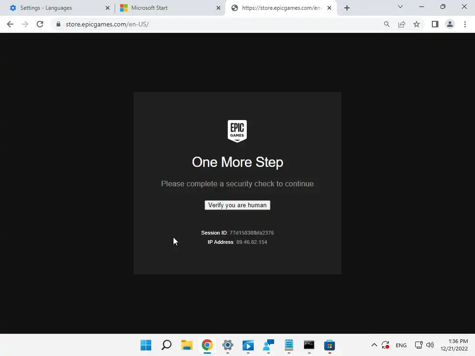The height and width of the screenshot is (356, 475).
Task: Open the clock showing 1:36 PM
Action: (x=454, y=345)
